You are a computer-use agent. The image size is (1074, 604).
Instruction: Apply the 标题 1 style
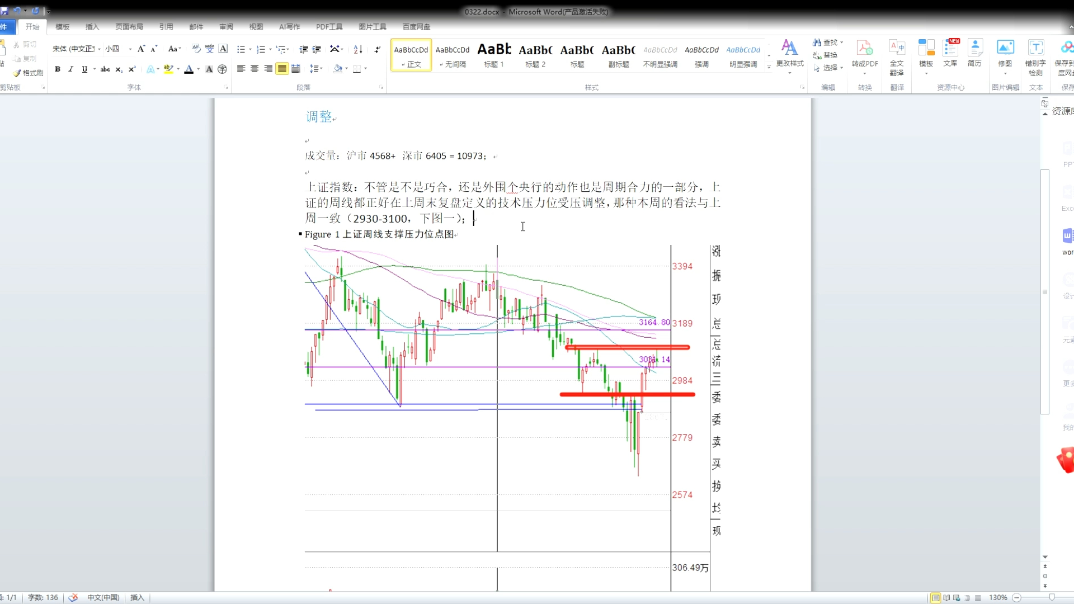(x=494, y=55)
